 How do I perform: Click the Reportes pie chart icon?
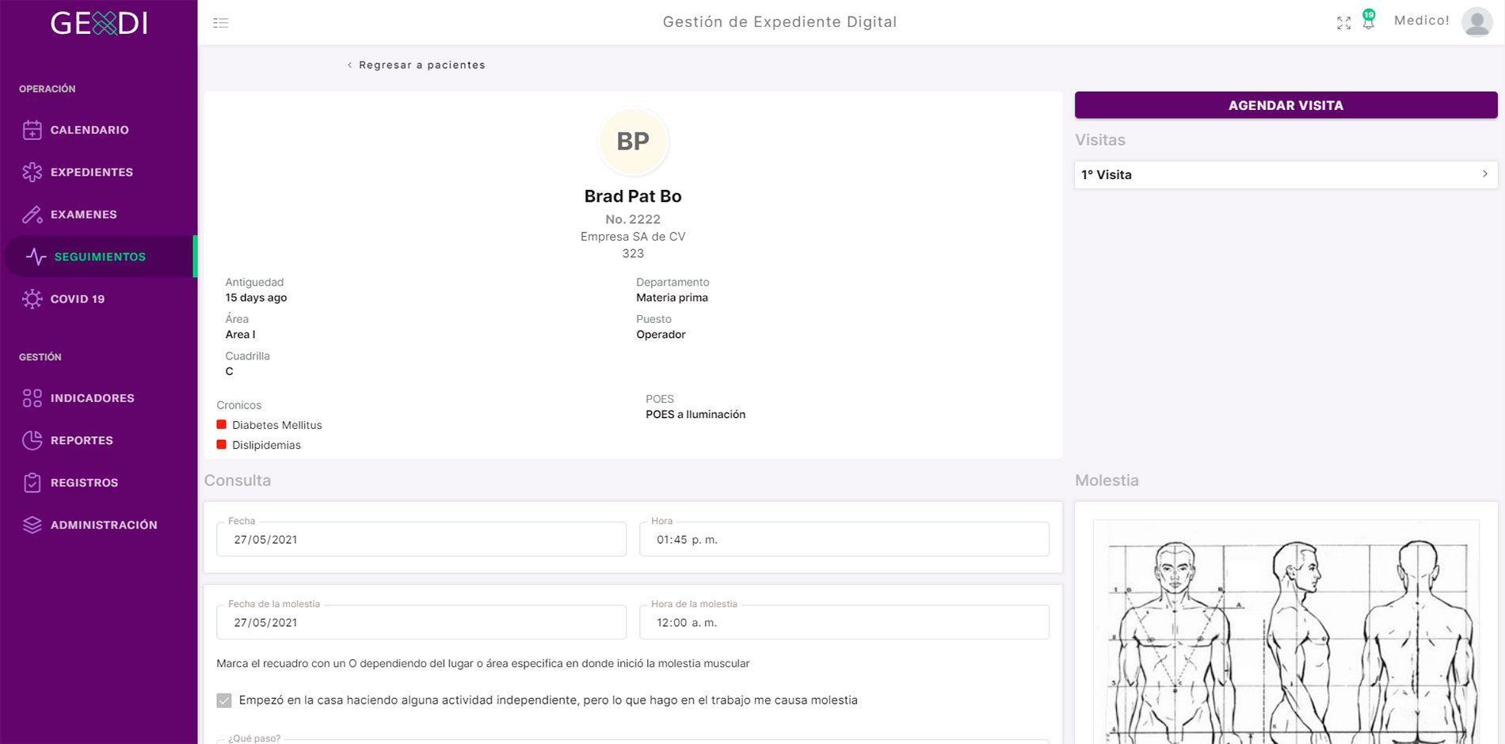[x=32, y=440]
